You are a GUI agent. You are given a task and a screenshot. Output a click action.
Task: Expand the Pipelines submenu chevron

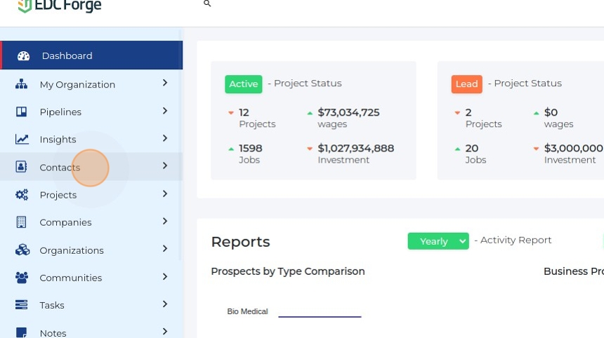click(165, 111)
